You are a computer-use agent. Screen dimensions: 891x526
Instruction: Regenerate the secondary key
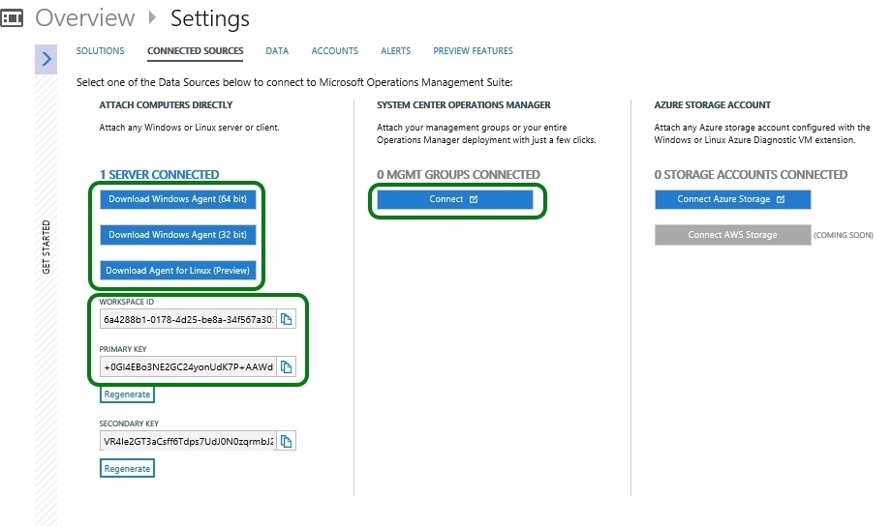(127, 469)
